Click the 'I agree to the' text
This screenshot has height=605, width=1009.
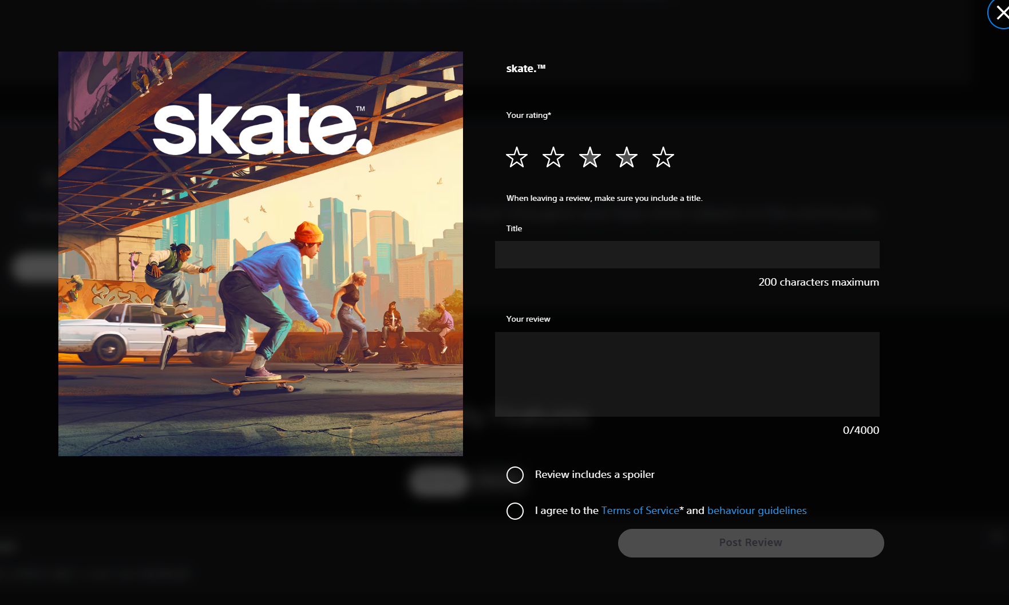pyautogui.click(x=567, y=511)
